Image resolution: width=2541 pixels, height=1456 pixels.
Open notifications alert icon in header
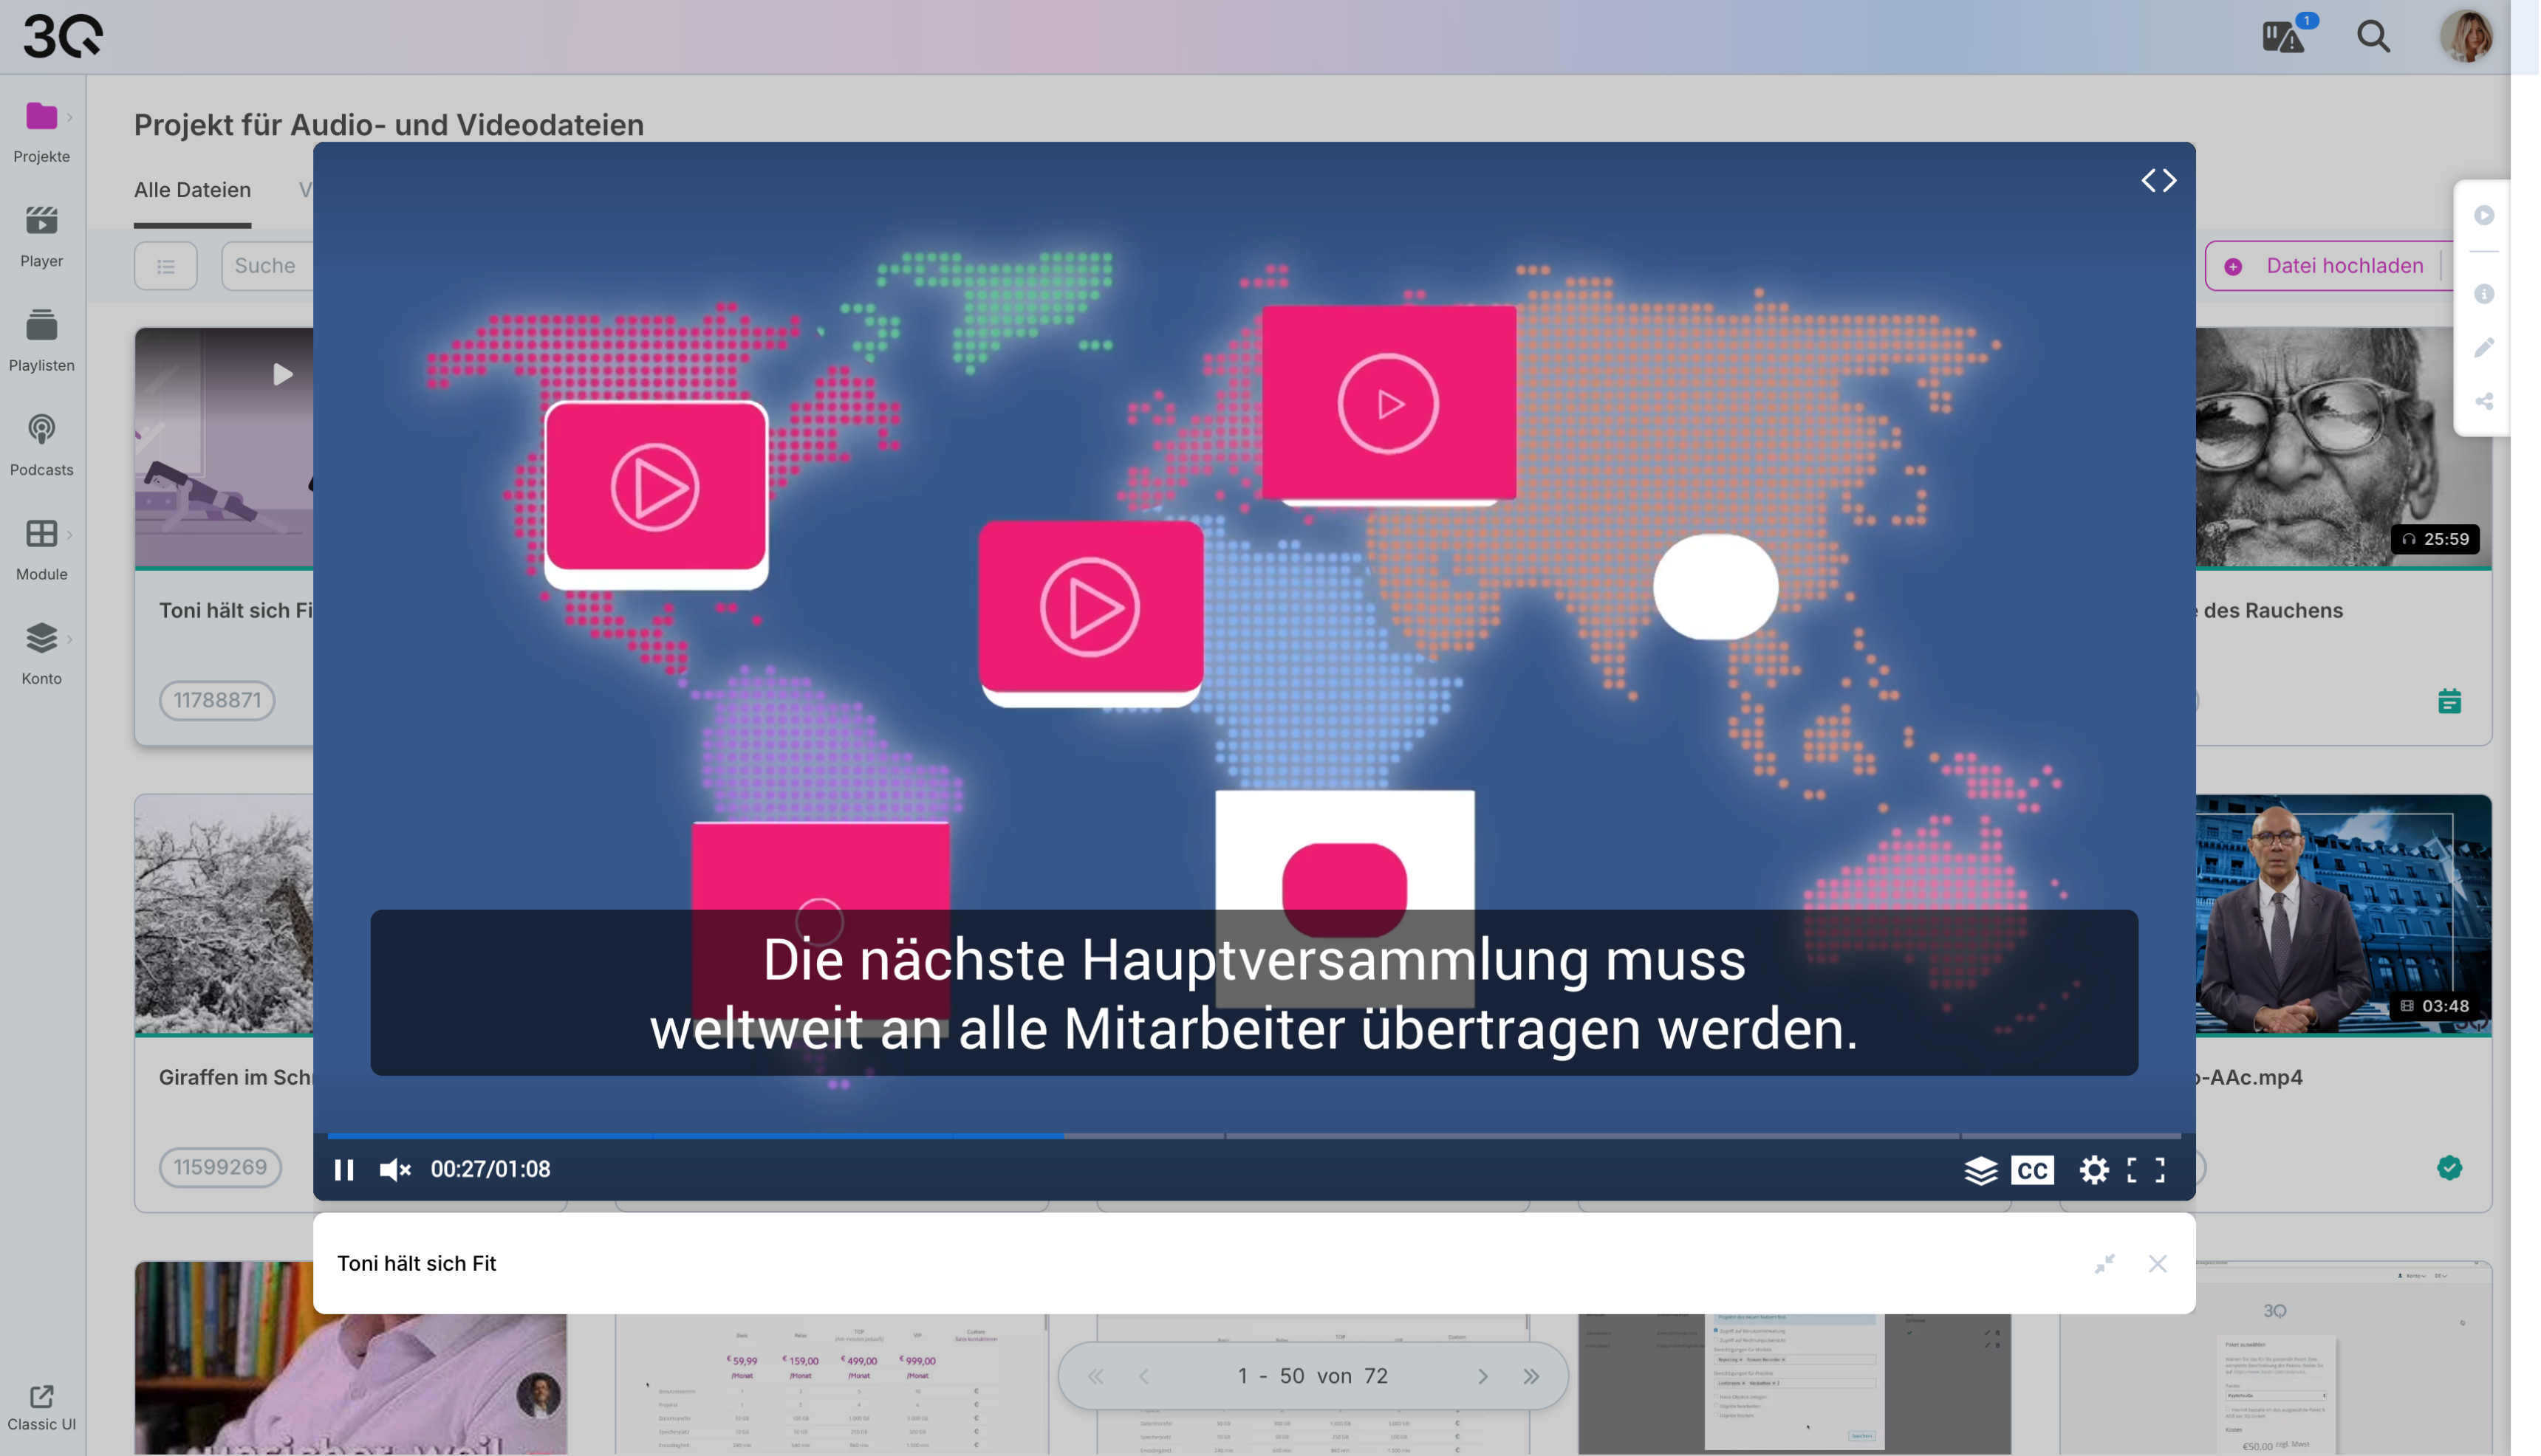[x=2283, y=37]
